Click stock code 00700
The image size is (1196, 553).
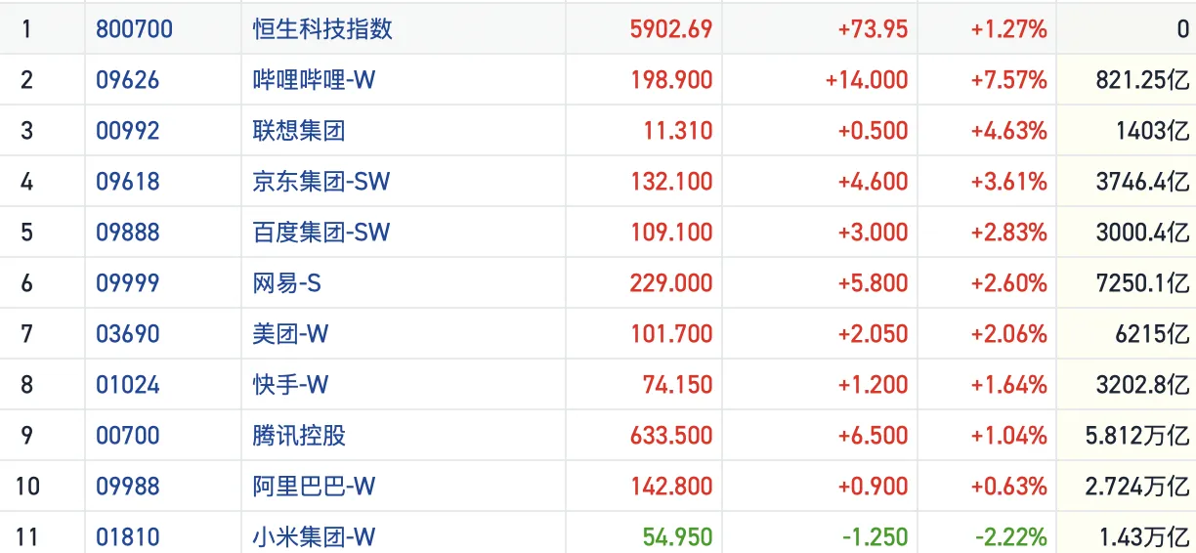[x=127, y=436]
